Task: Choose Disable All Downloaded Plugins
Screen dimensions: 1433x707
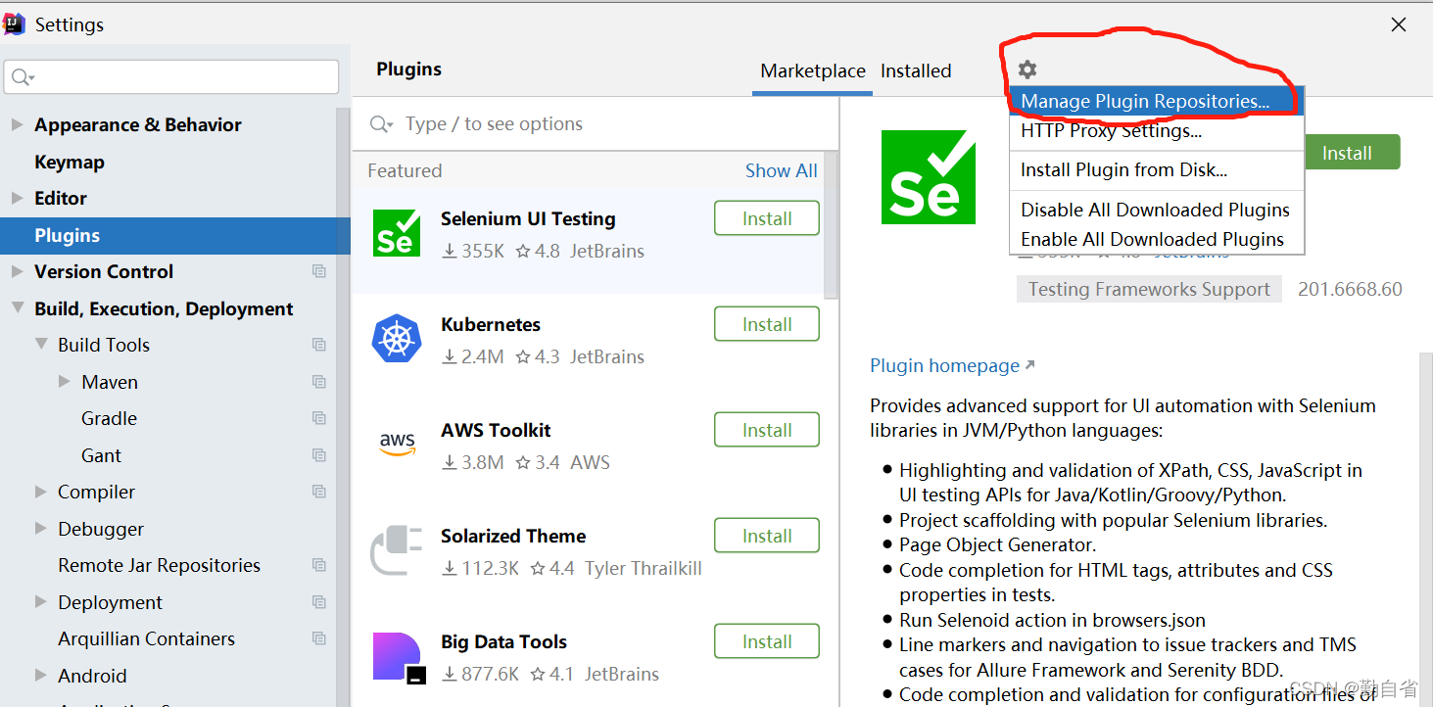Action: pos(1156,211)
